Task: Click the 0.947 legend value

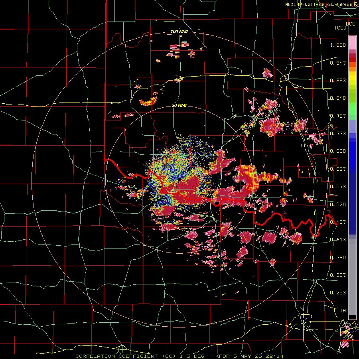Action: [338, 63]
